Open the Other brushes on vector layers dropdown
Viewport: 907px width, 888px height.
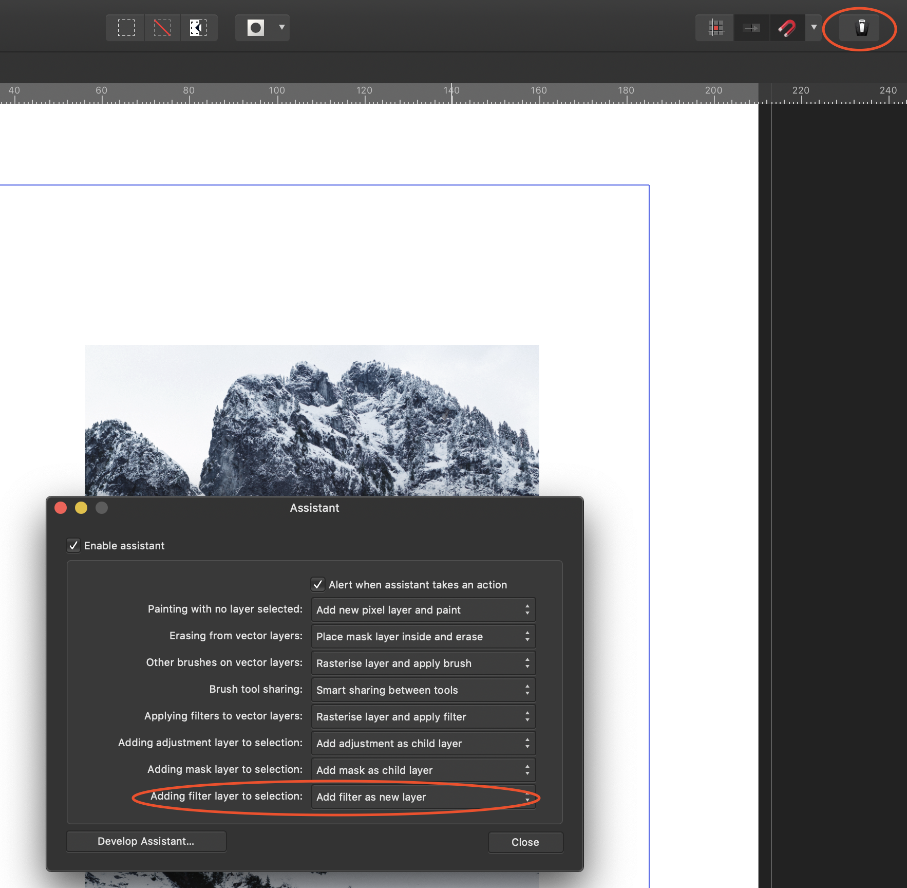pyautogui.click(x=423, y=663)
